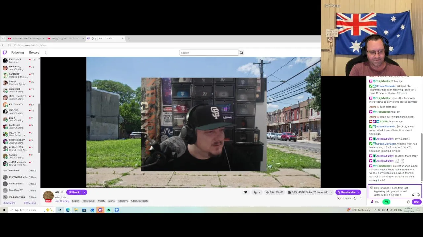Click the AdamLikesSports tag
The height and width of the screenshot is (237, 423).
pos(139,201)
